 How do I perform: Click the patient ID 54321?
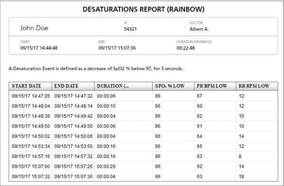point(131,29)
